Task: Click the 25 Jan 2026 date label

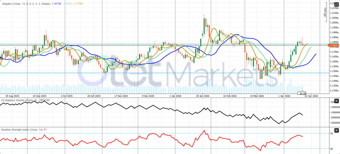Action: tap(202, 96)
